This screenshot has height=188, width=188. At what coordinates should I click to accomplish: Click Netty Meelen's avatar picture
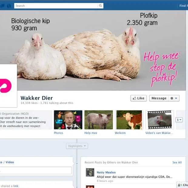pos(90,173)
